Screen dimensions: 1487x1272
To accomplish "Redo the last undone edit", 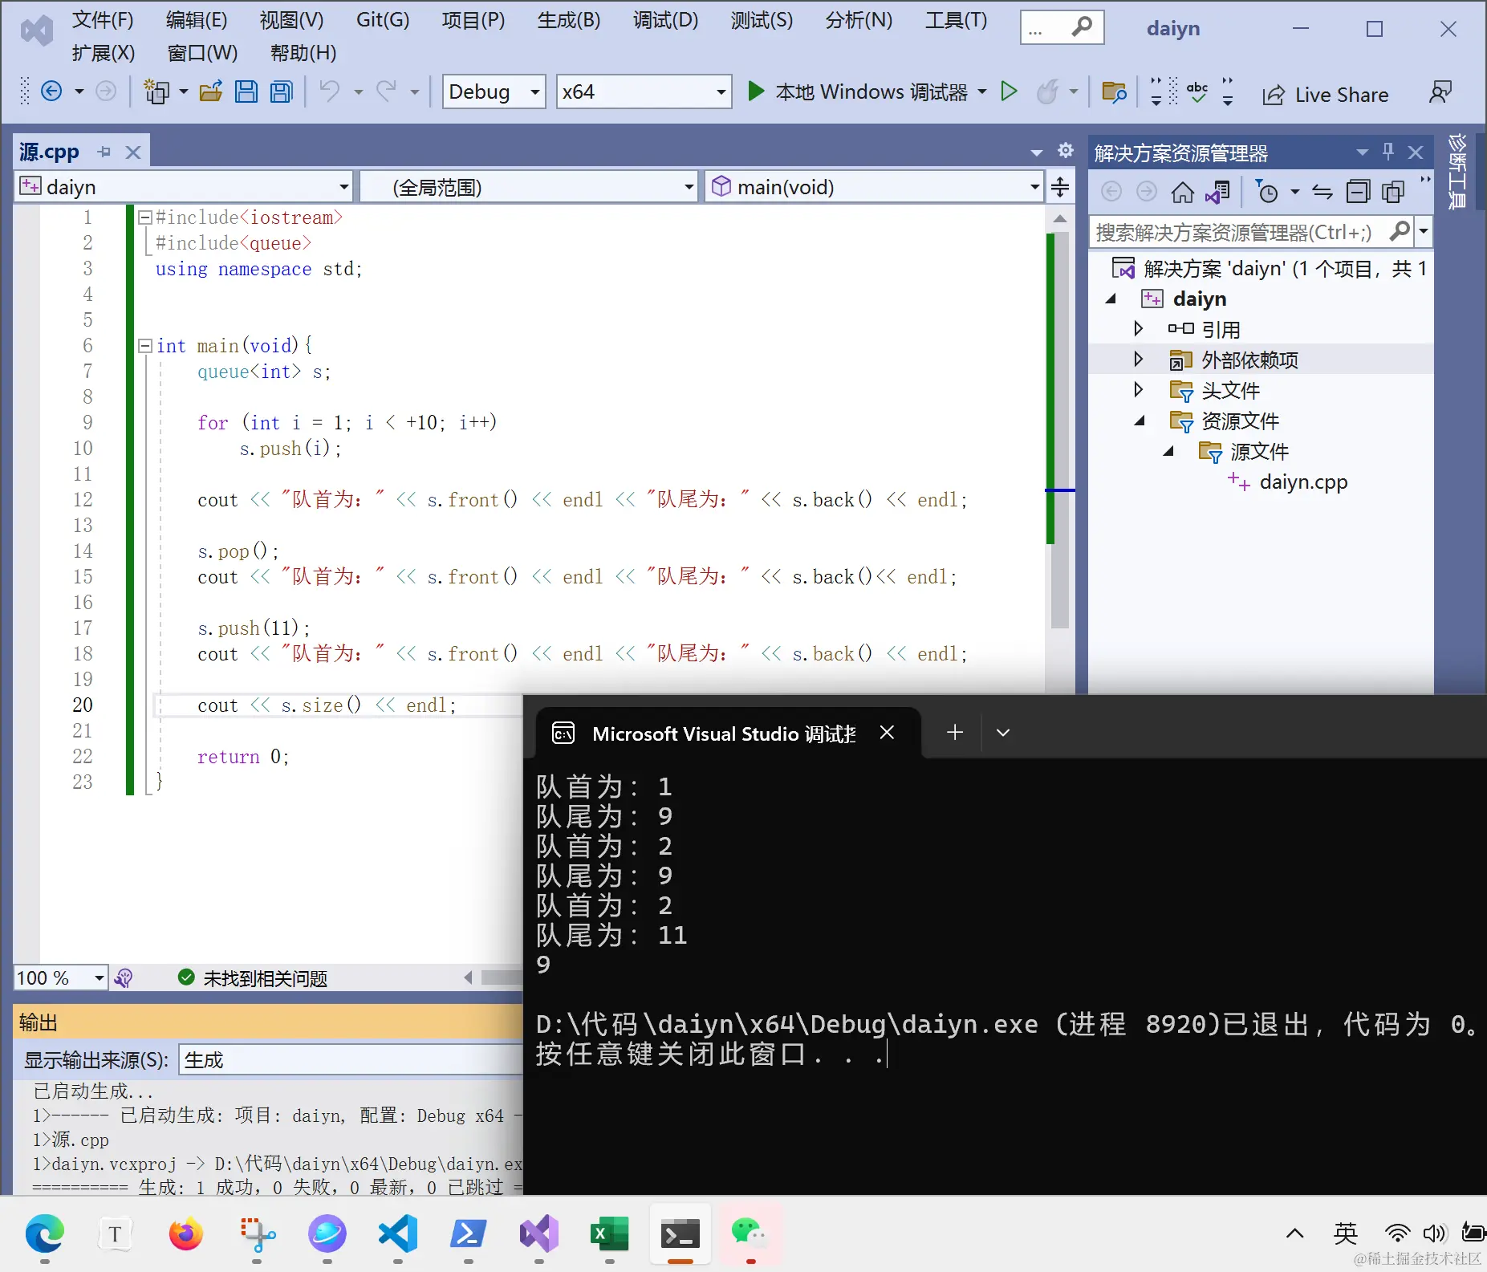I will (x=387, y=91).
